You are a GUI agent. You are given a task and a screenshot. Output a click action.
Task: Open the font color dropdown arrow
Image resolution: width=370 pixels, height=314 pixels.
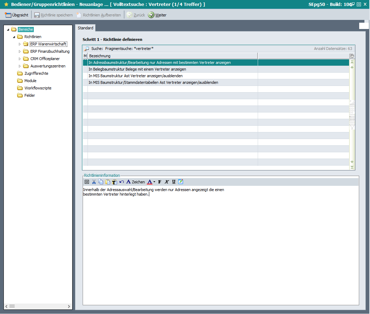(x=154, y=182)
